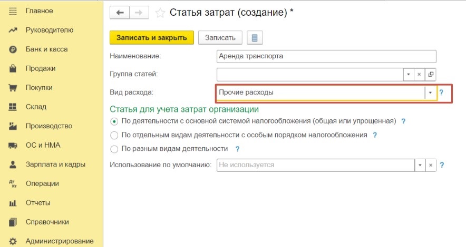Click the back arrow navigation button
The height and width of the screenshot is (247, 466).
coord(120,13)
